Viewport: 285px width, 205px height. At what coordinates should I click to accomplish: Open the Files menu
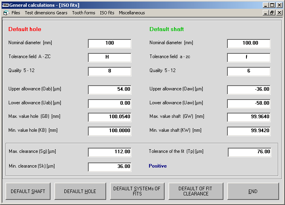coord(16,13)
